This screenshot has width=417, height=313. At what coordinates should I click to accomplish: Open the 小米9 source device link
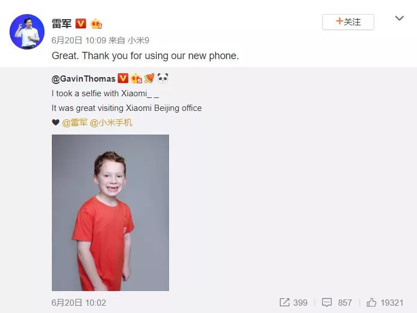[x=138, y=41]
